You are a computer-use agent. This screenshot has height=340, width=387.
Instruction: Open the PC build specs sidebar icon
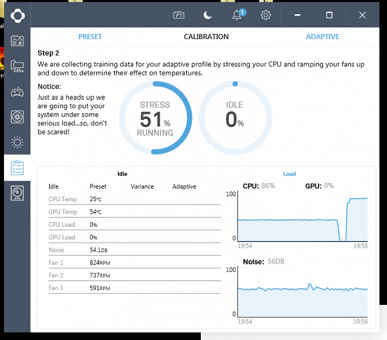[x=18, y=66]
